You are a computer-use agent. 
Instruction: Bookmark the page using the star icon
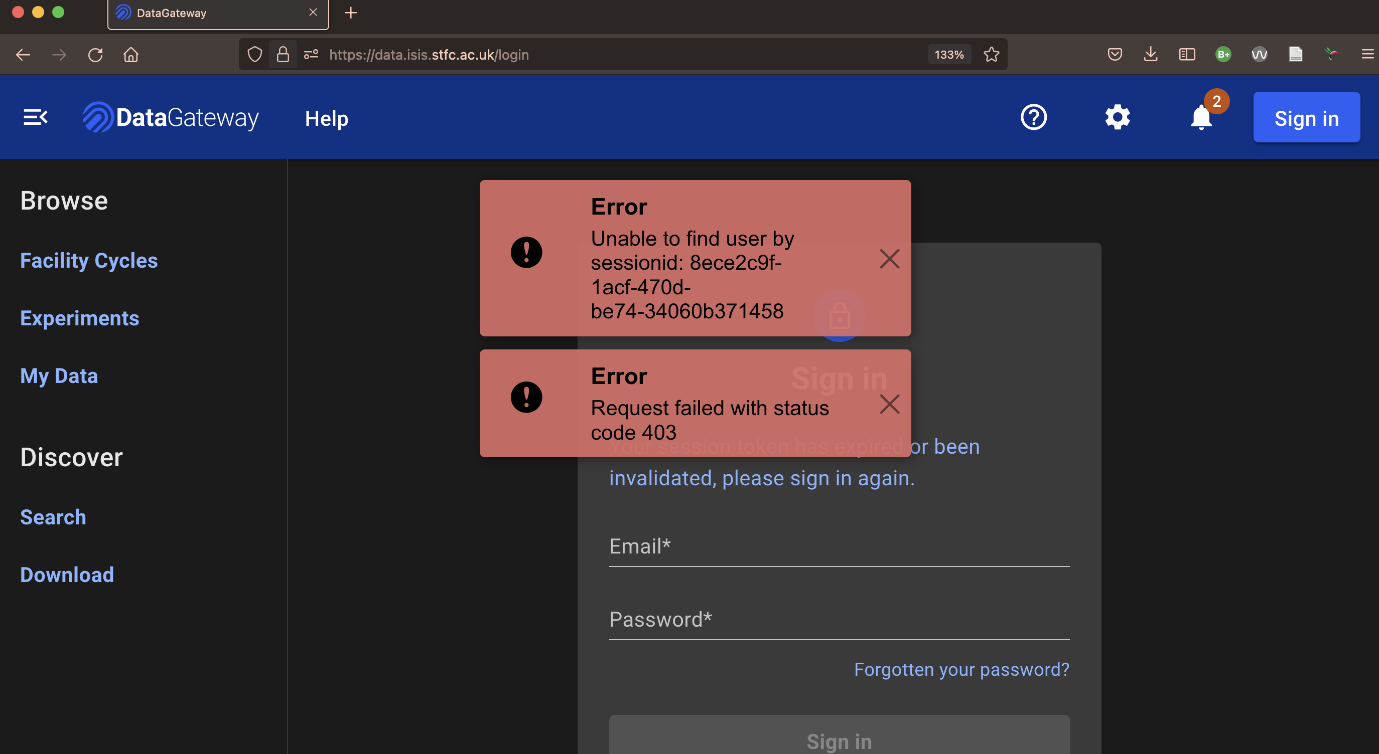click(992, 54)
